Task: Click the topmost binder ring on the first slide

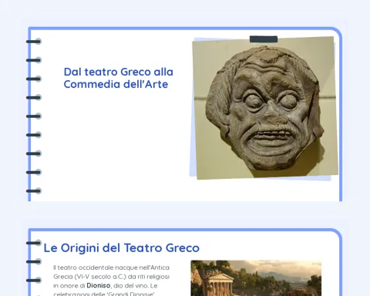Action: (34, 42)
